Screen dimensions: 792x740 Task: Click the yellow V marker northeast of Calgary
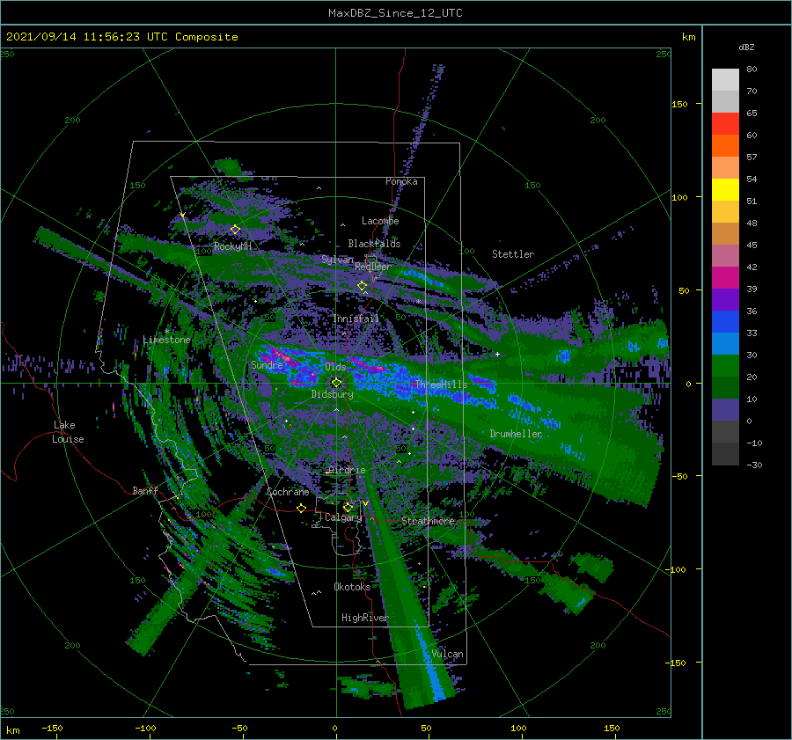tap(365, 503)
